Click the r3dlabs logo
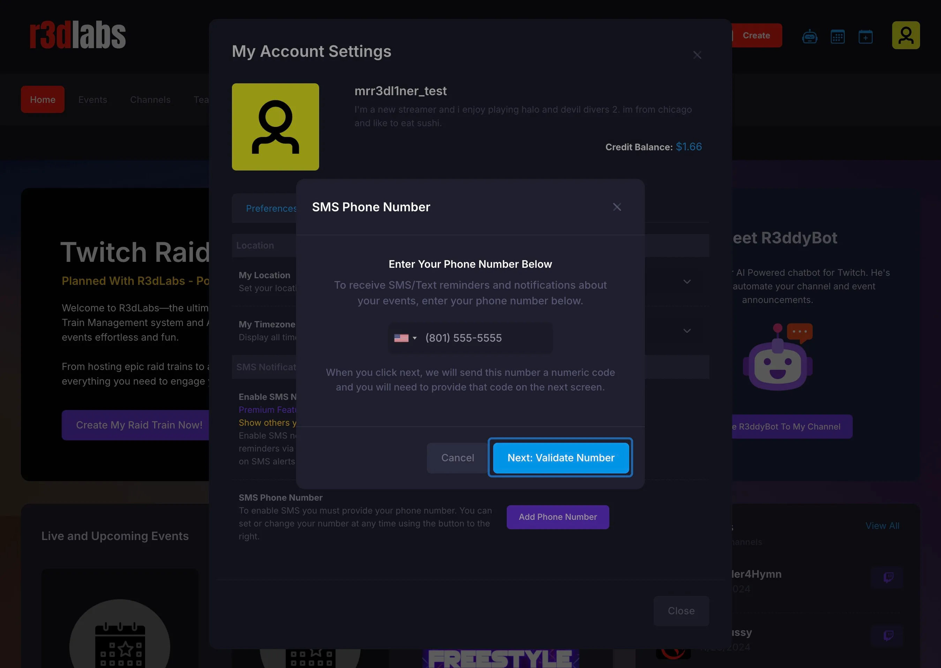 (77, 35)
